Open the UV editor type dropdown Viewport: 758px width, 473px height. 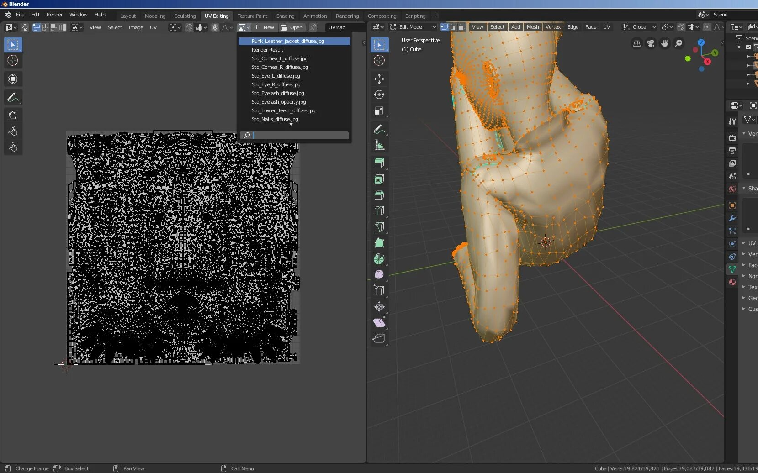click(11, 27)
